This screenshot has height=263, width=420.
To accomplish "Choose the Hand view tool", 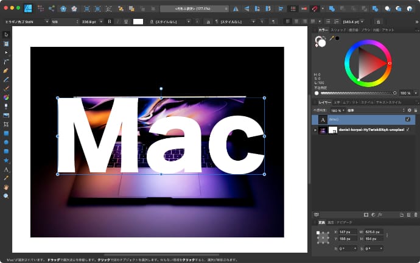I will click(6, 187).
